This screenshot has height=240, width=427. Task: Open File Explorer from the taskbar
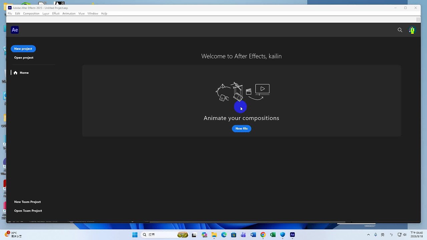click(x=214, y=235)
